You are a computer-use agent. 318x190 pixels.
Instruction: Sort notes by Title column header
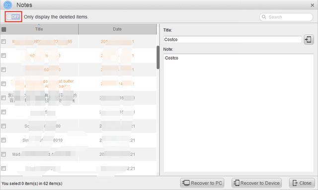point(39,29)
